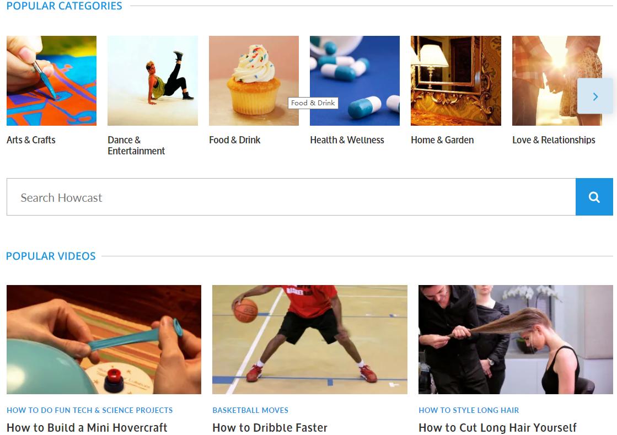Open the Basketball Moves series link

coord(250,410)
